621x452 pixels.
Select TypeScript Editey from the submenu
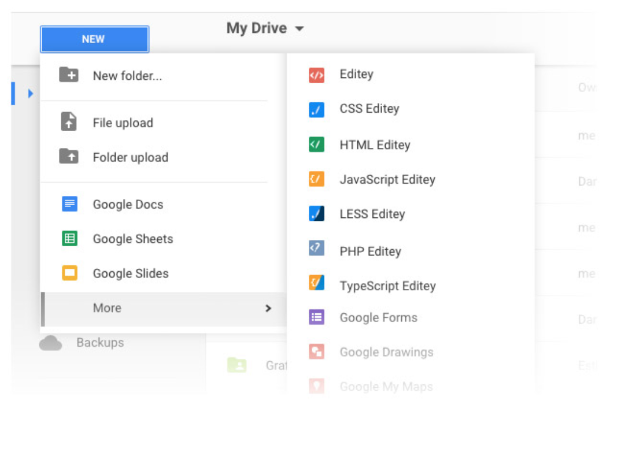point(388,286)
